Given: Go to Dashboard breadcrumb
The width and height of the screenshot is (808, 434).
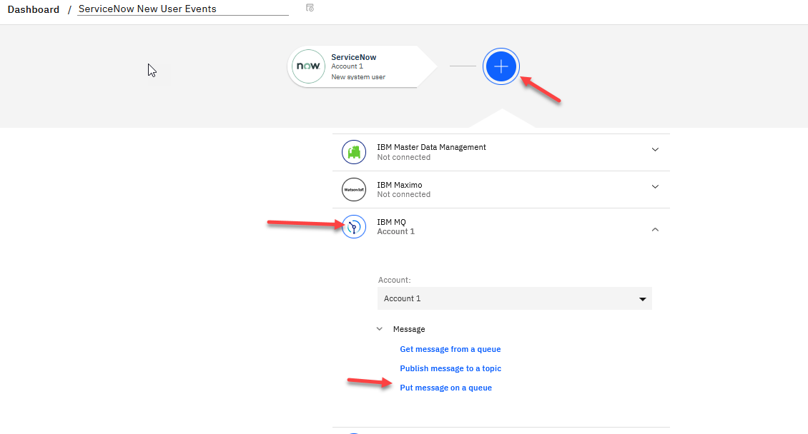Looking at the screenshot, I should tap(34, 10).
